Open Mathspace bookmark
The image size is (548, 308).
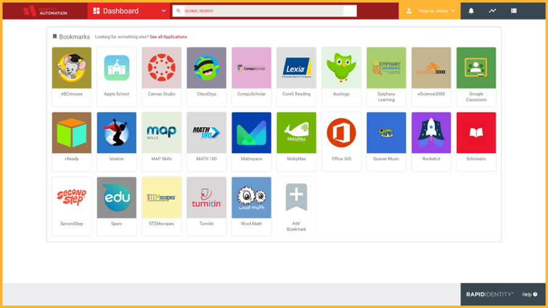[x=251, y=141]
